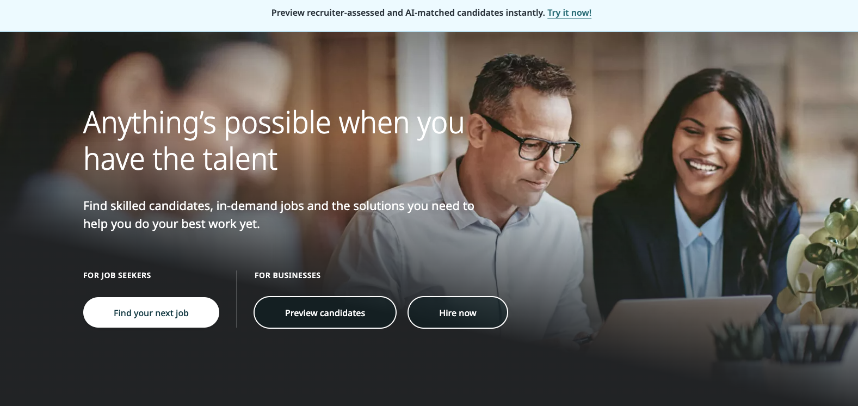
Task: Open the "Try it now!" link
Action: (569, 13)
